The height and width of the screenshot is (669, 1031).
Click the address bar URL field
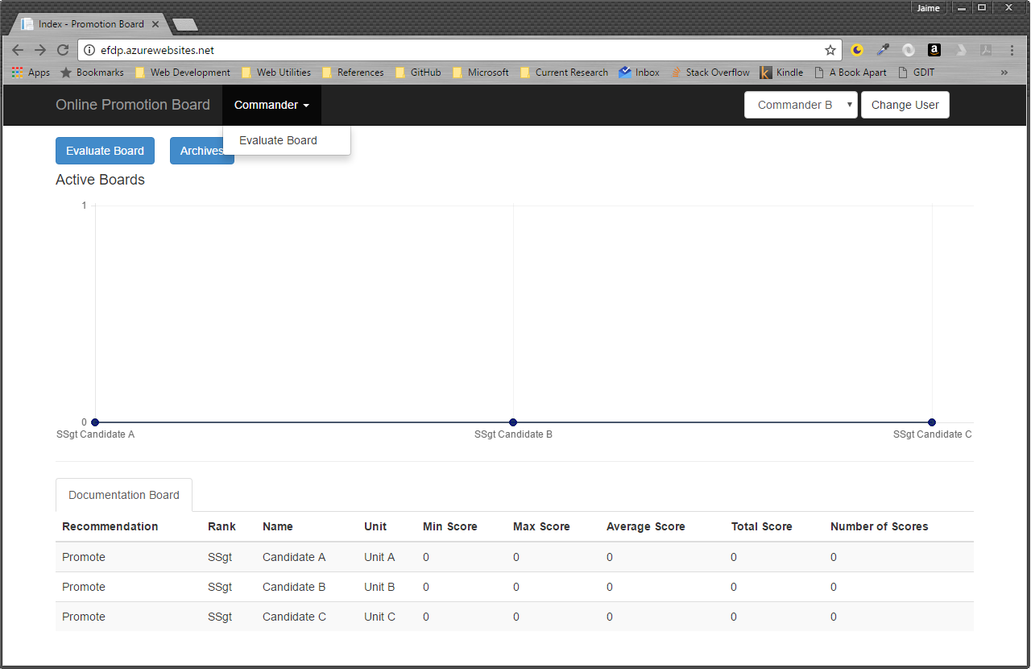[x=451, y=50]
